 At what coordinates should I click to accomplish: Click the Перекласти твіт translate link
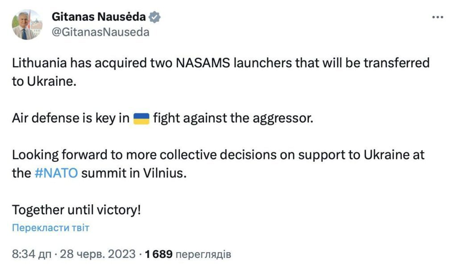(51, 228)
